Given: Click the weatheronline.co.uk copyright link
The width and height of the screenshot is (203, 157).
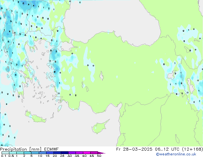Looking at the screenshot, I should pyautogui.click(x=176, y=154).
